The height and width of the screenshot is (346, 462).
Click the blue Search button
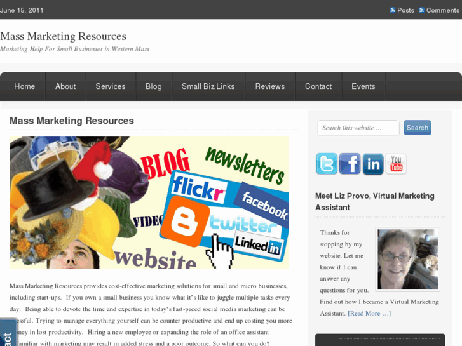[x=418, y=128]
